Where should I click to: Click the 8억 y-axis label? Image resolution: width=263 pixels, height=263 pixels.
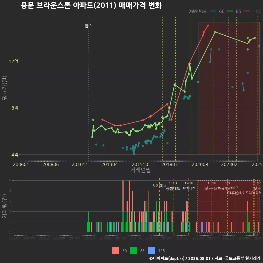pyautogui.click(x=15, y=108)
